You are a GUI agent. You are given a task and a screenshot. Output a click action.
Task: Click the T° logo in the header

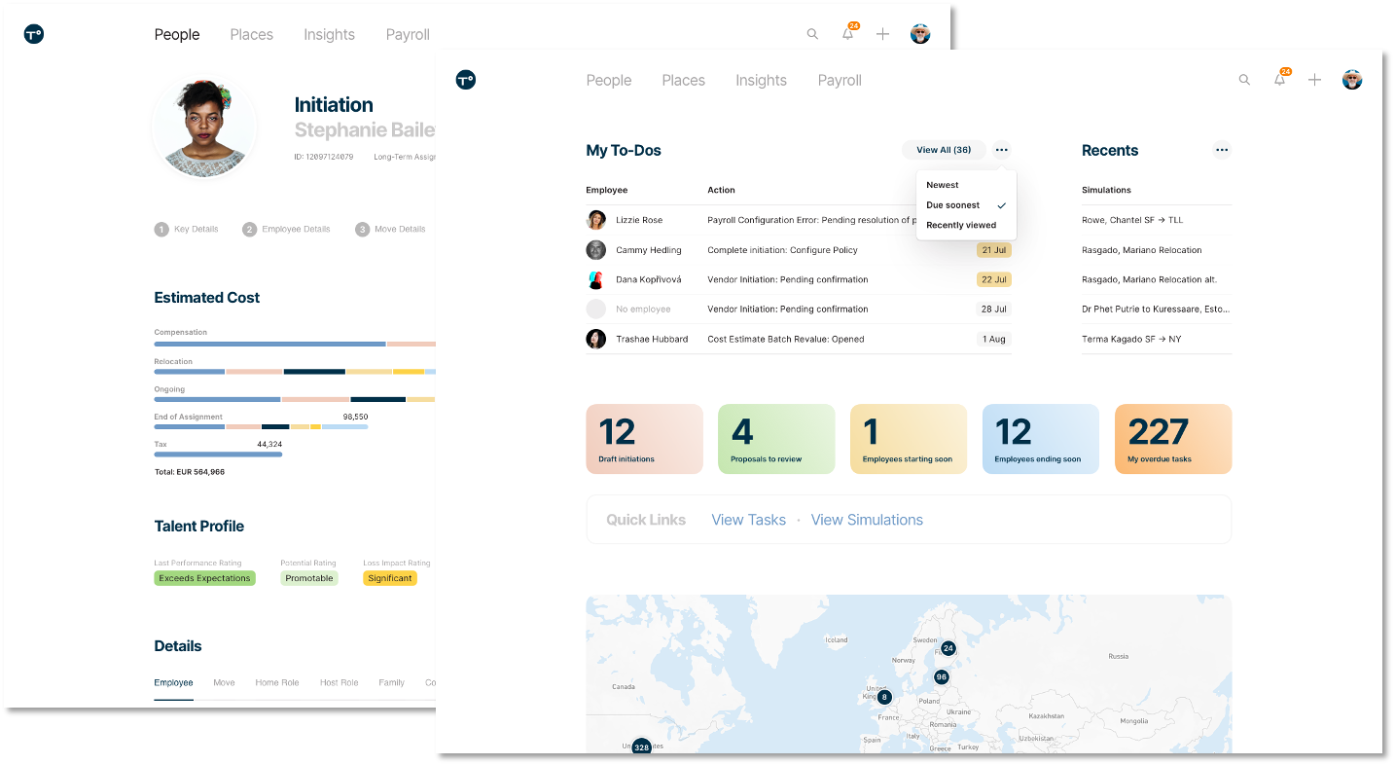pos(466,80)
